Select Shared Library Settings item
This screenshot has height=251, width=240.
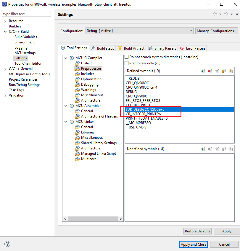tap(99, 143)
